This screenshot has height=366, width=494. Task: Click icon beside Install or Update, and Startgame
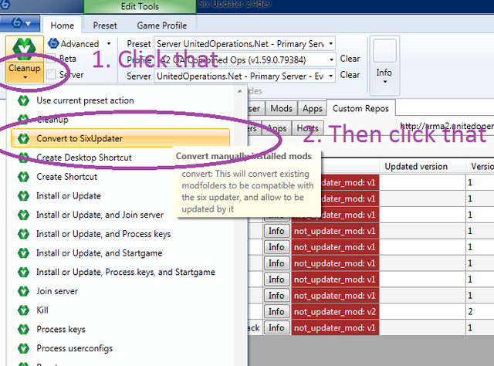pos(23,252)
